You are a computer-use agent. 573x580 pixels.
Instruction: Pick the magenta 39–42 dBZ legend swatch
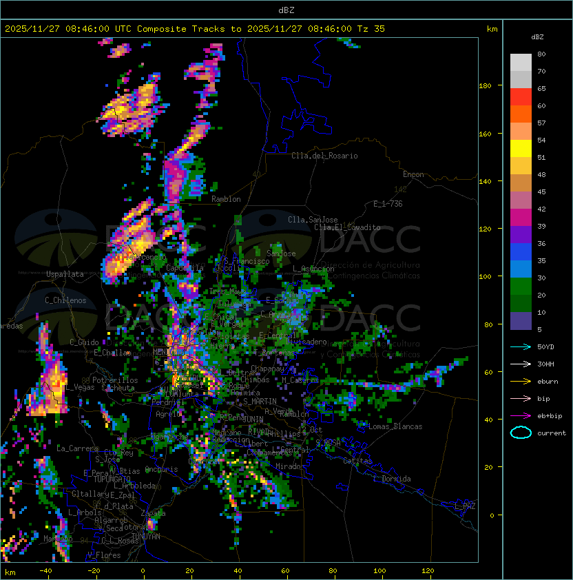pos(521,217)
